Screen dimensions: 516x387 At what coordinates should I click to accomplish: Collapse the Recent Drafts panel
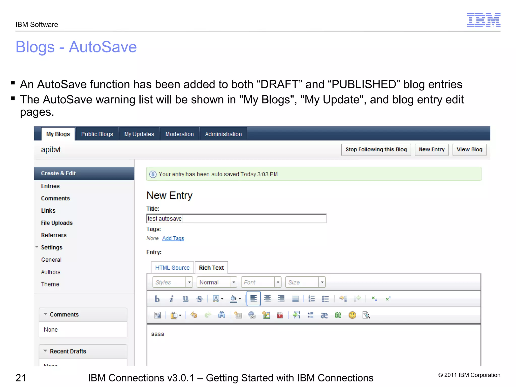click(45, 351)
